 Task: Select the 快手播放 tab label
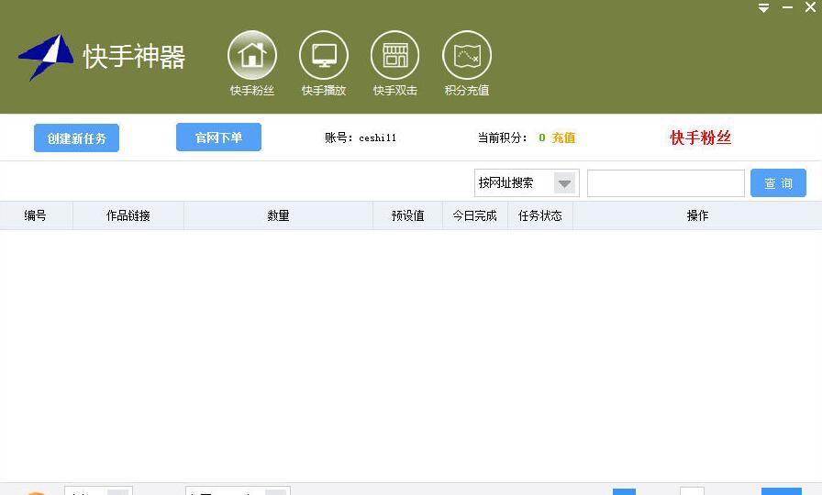tap(324, 91)
